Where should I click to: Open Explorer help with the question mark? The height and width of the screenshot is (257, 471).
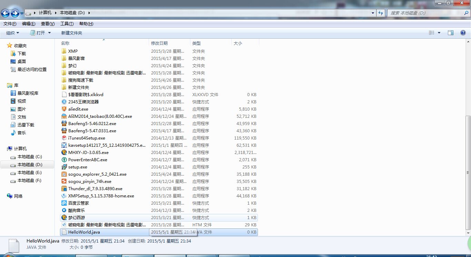463,33
